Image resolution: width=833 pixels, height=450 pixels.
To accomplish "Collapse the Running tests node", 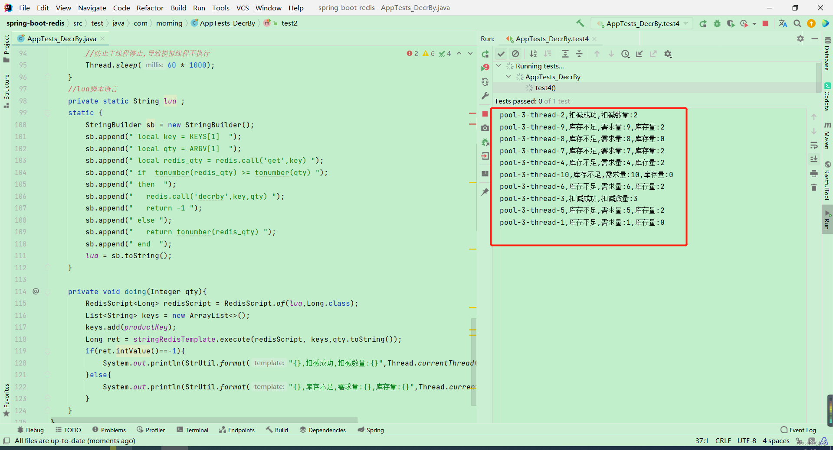I will point(498,66).
